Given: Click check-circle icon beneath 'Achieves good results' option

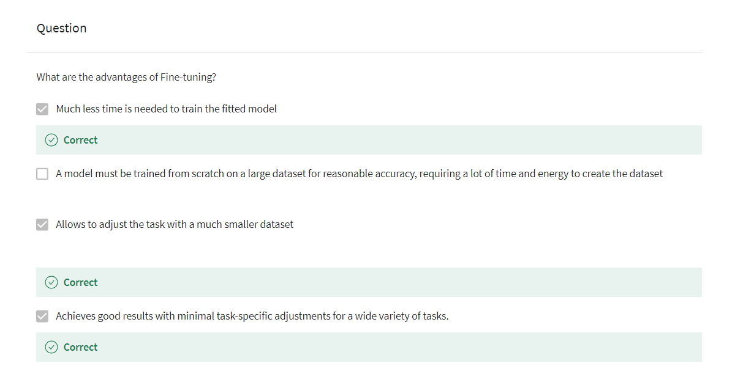Looking at the screenshot, I should click(x=51, y=347).
